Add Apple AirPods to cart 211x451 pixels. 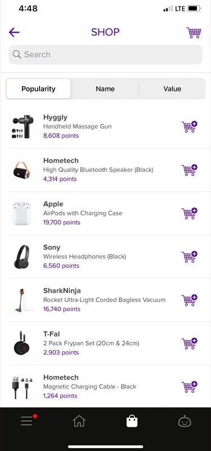[x=190, y=214]
